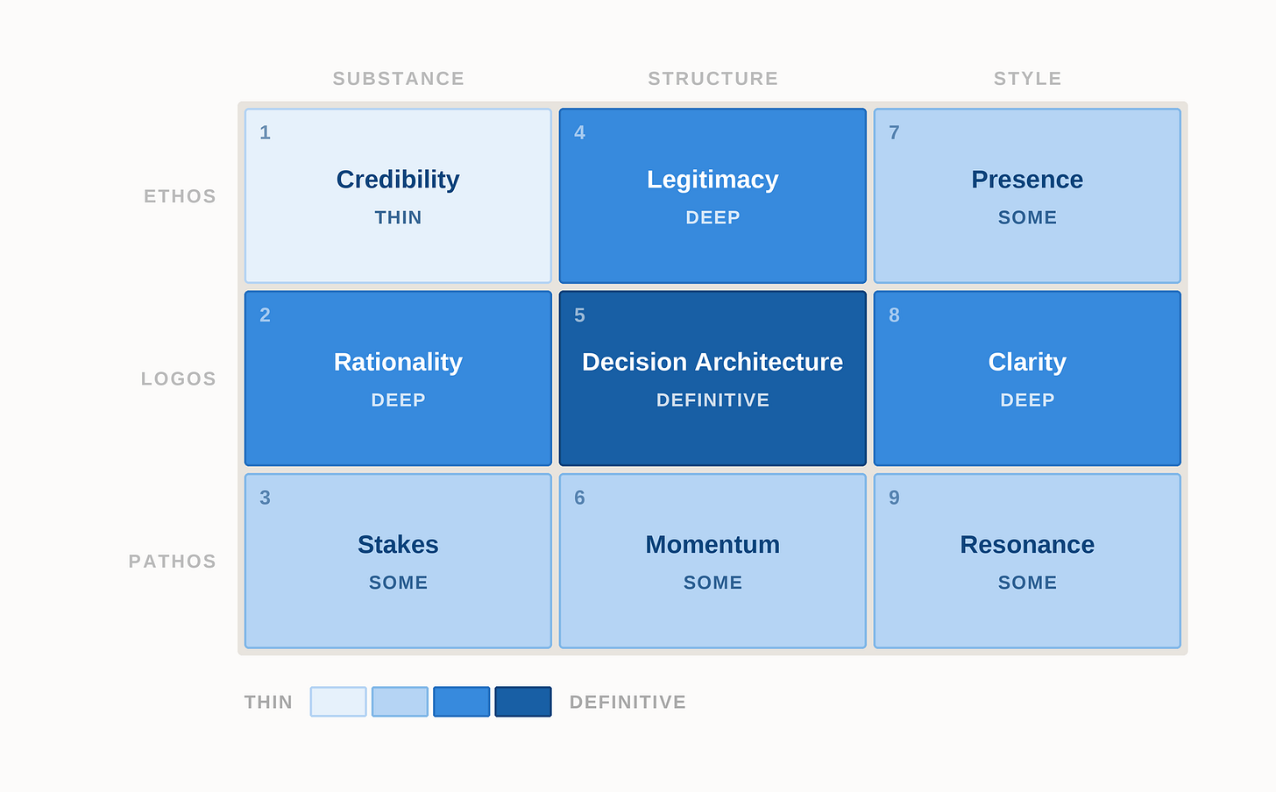
Task: Pick the medium-blue legend swatch
Action: (x=462, y=702)
